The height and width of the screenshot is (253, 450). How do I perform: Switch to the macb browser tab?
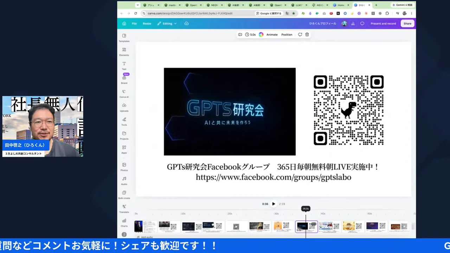tap(173, 5)
